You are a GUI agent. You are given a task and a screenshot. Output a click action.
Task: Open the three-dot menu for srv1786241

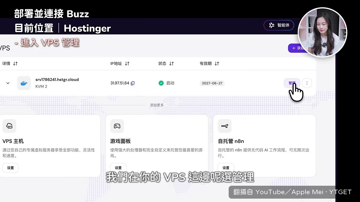click(x=307, y=83)
